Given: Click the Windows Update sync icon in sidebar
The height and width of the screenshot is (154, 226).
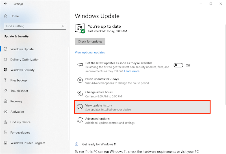Looking at the screenshot, I should coord(5,49).
